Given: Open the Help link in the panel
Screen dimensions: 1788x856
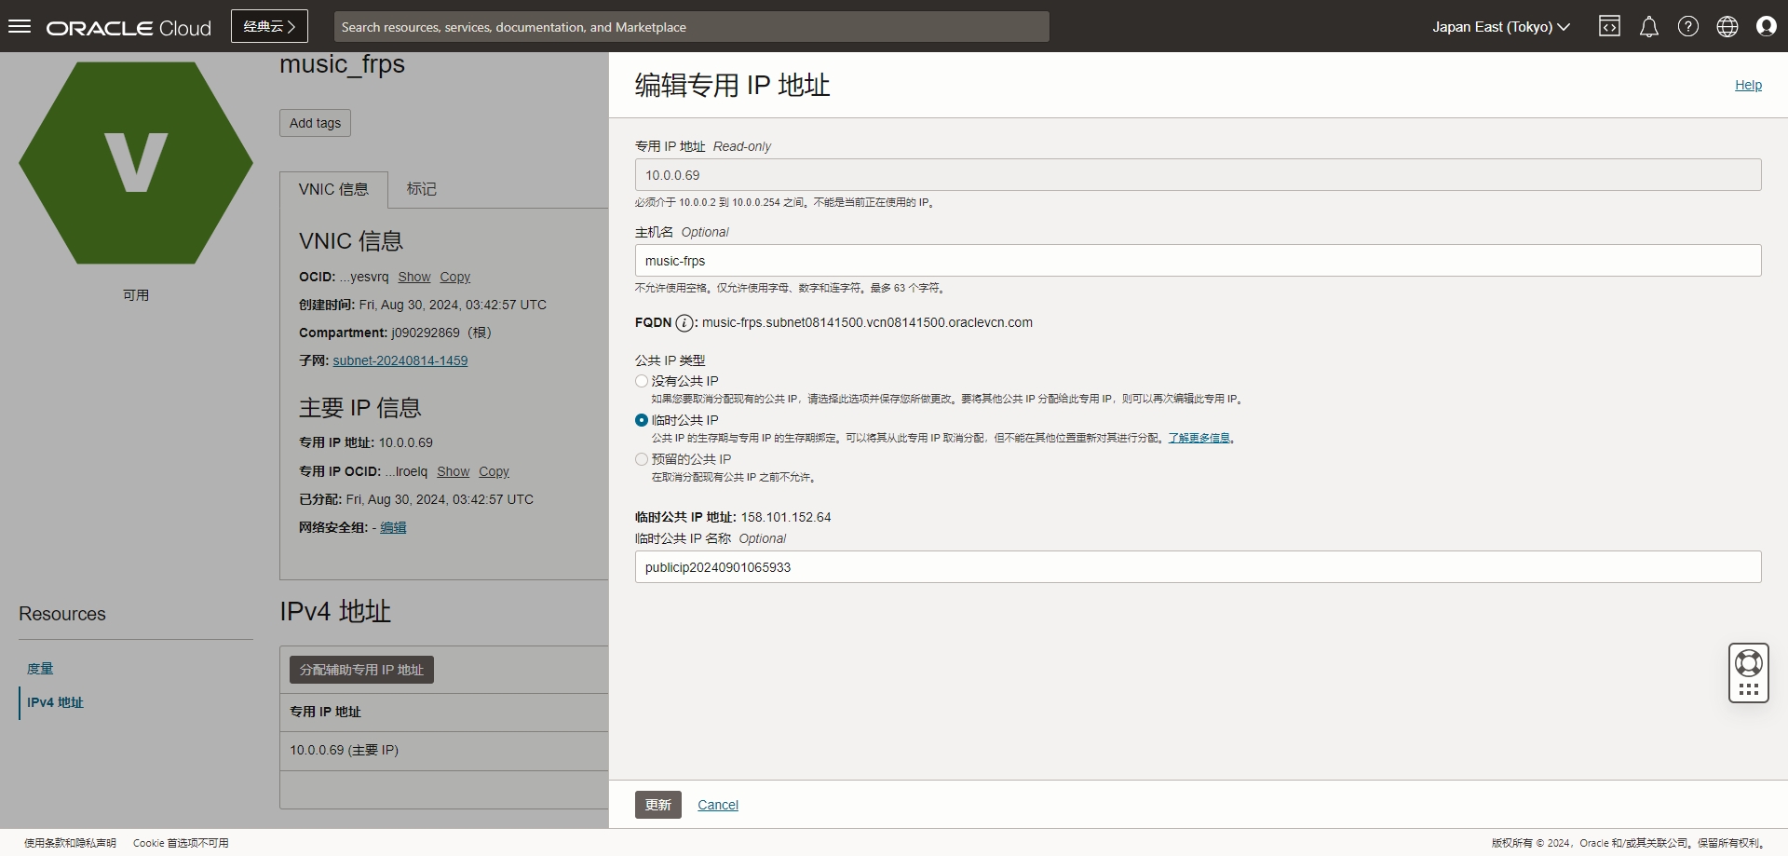Looking at the screenshot, I should pos(1748,85).
